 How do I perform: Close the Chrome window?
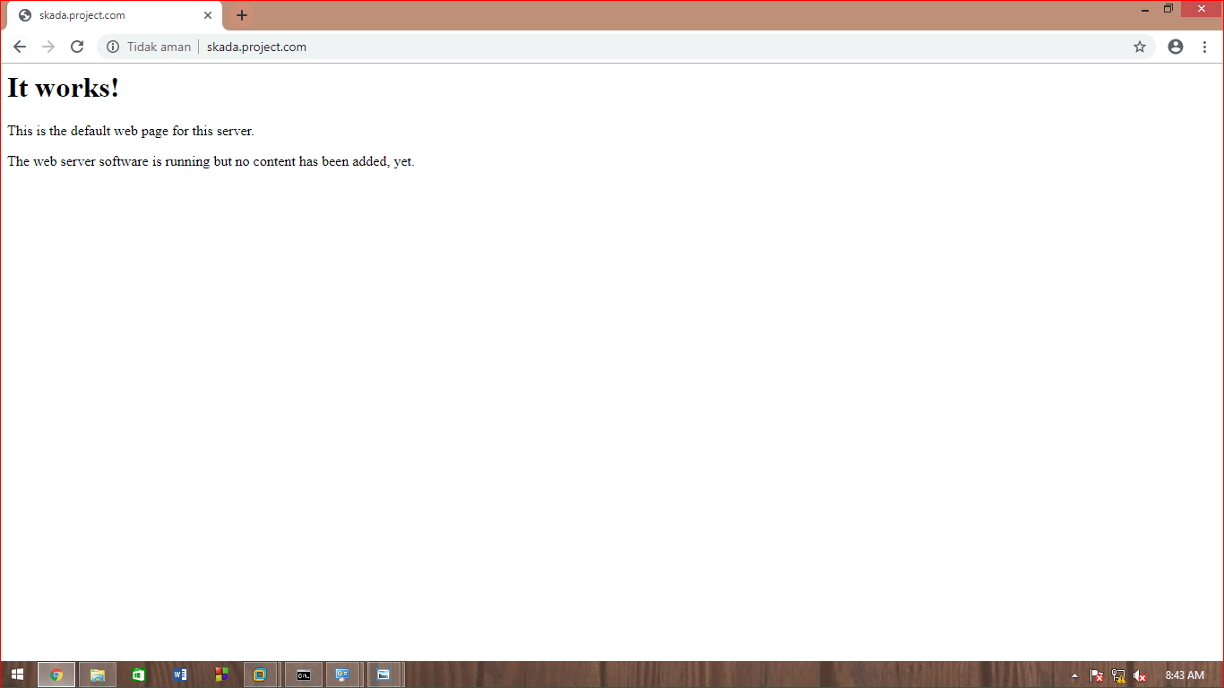[x=1202, y=9]
